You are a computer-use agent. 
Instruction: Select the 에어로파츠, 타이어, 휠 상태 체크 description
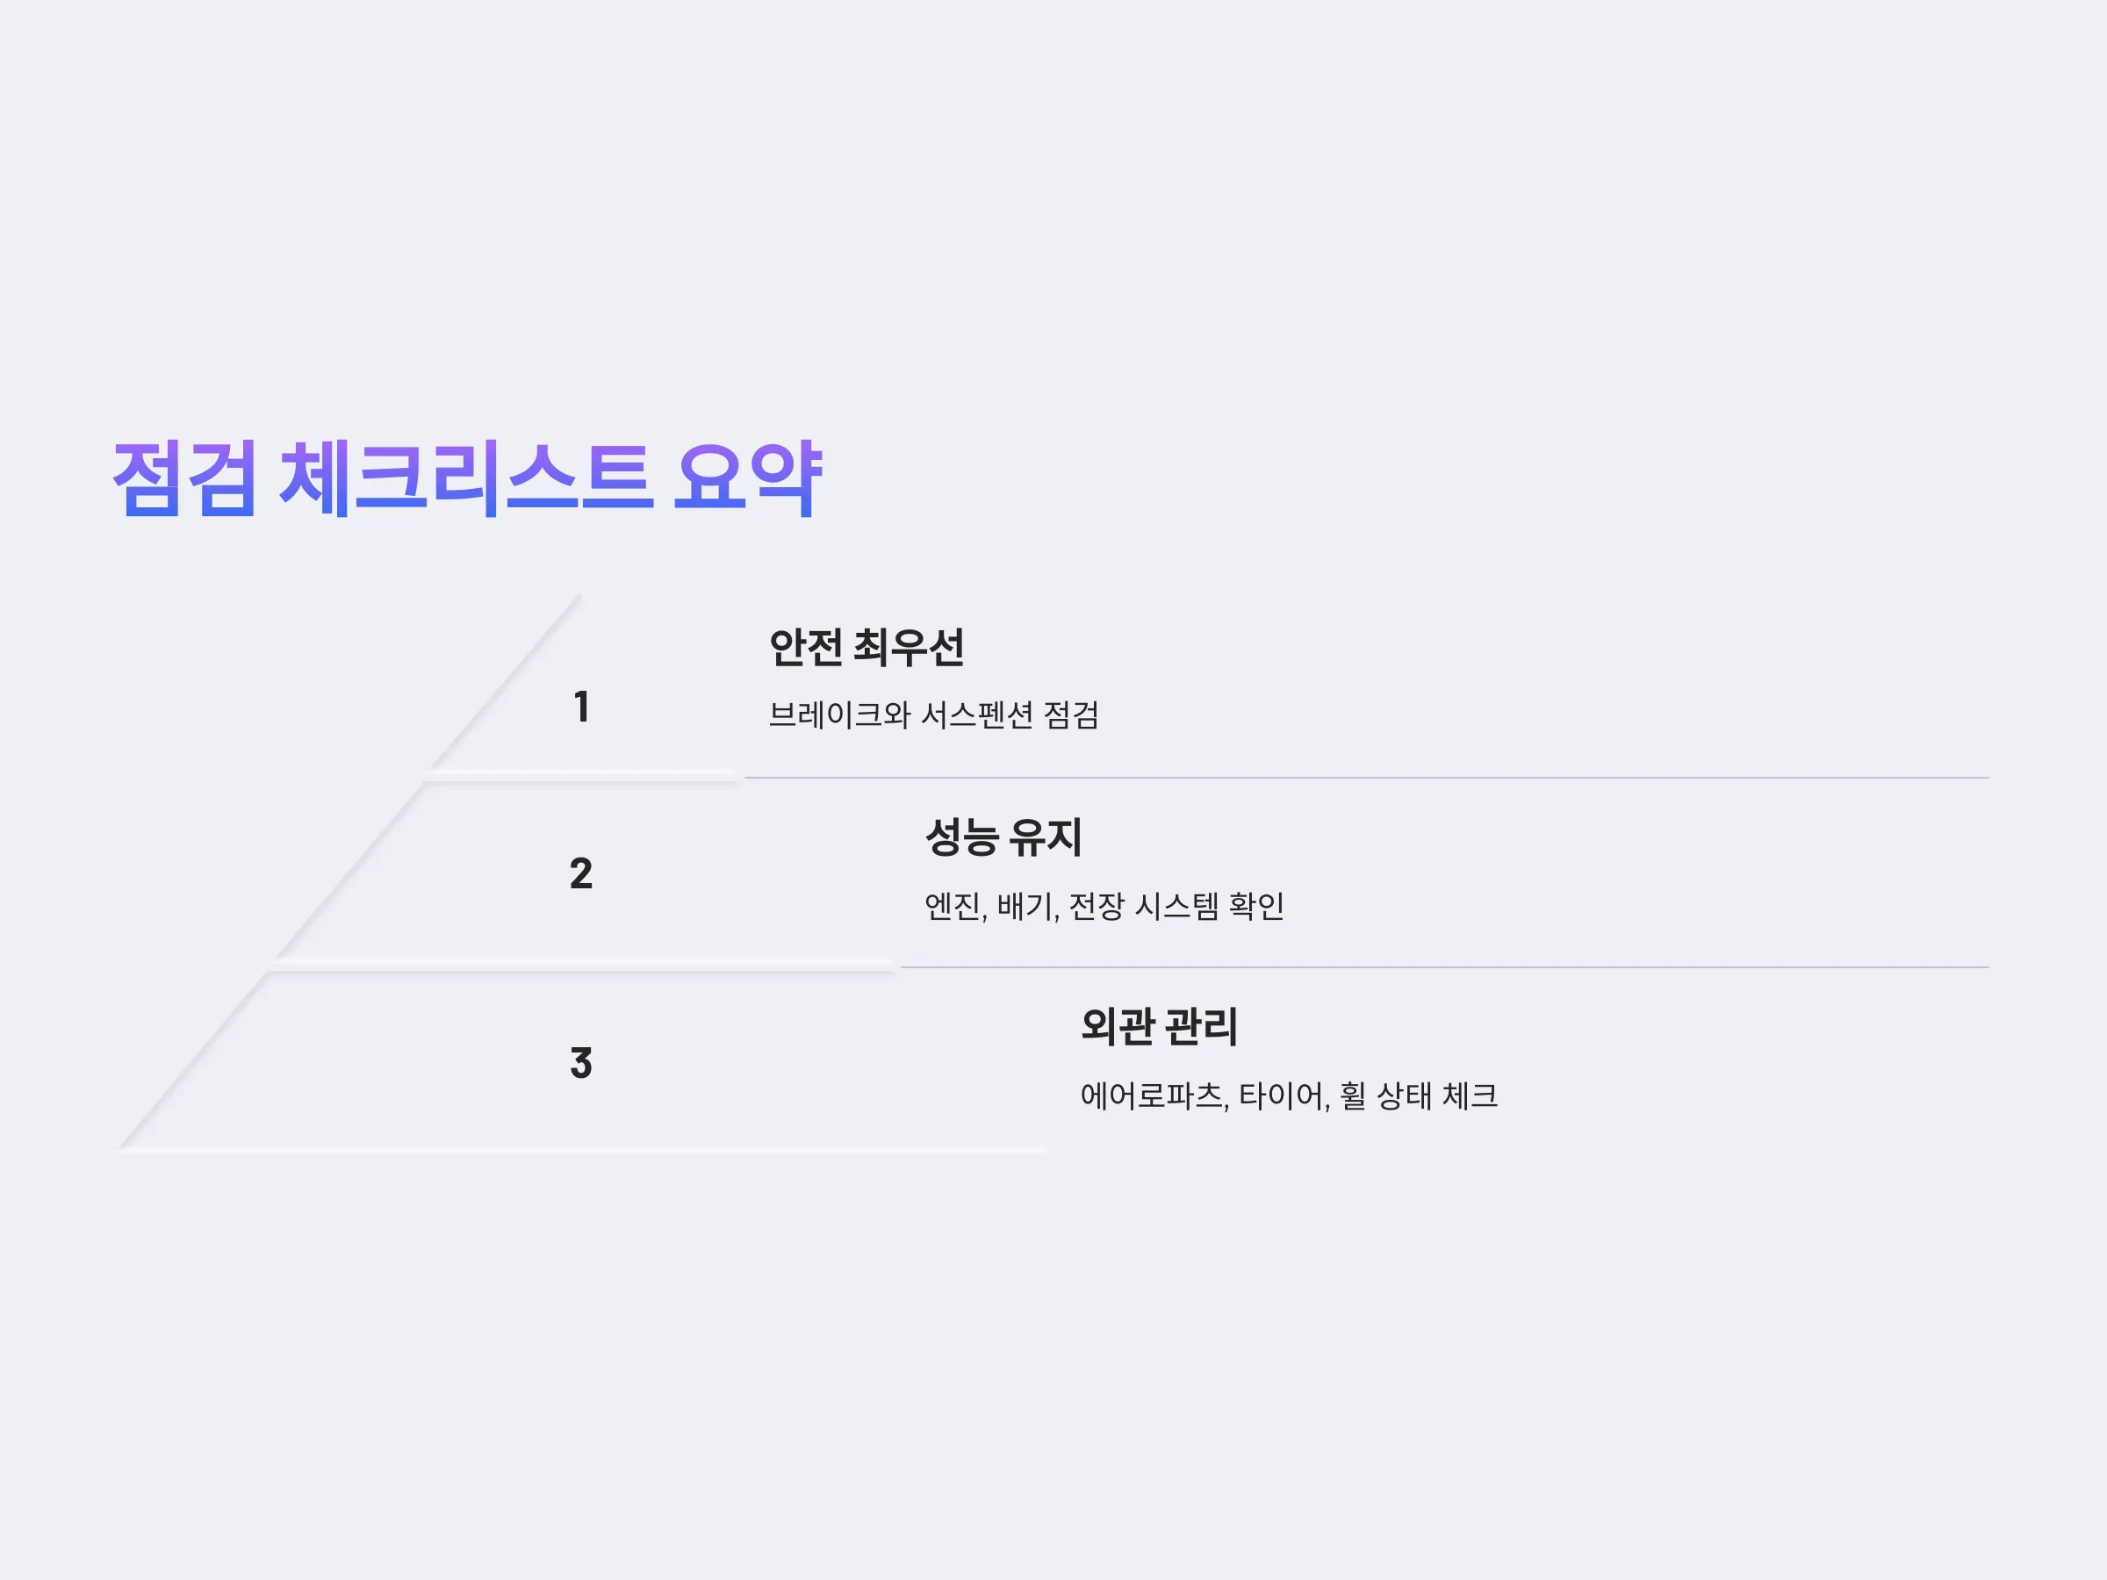[1289, 1095]
